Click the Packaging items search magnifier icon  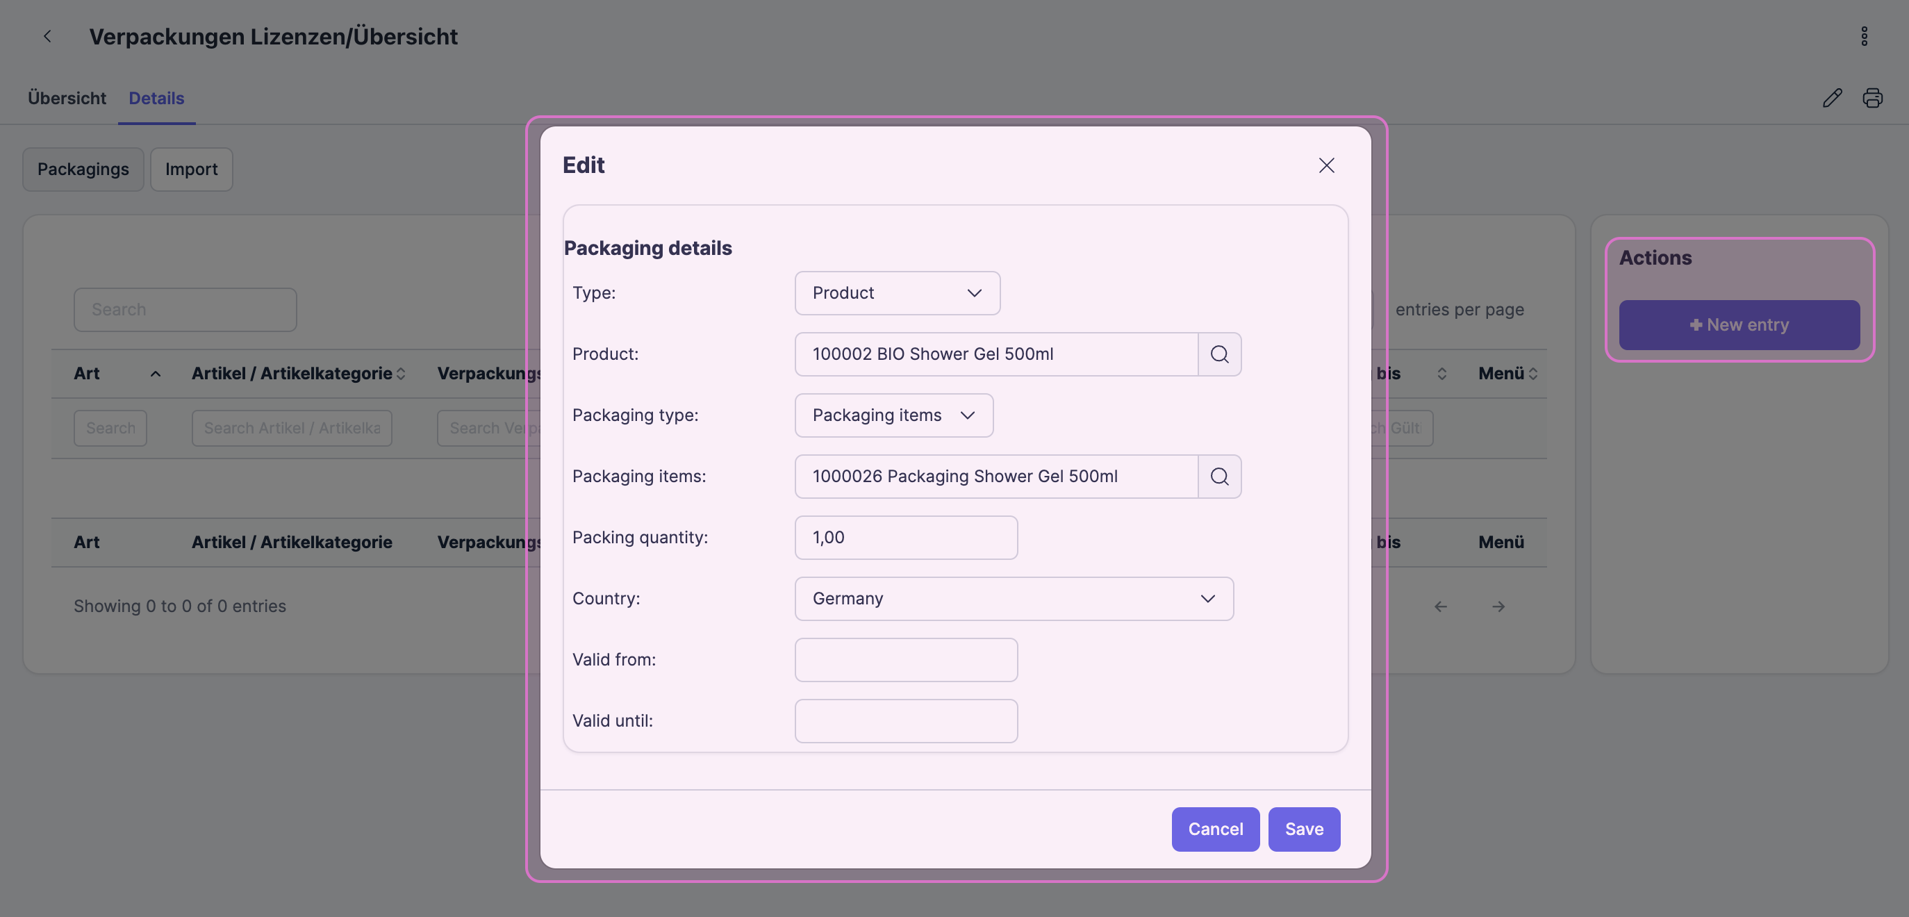1219,477
